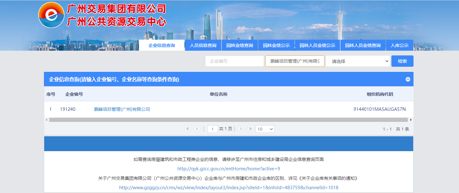Open the 园林业绩查询 tab
The image size is (459, 193).
click(239, 45)
